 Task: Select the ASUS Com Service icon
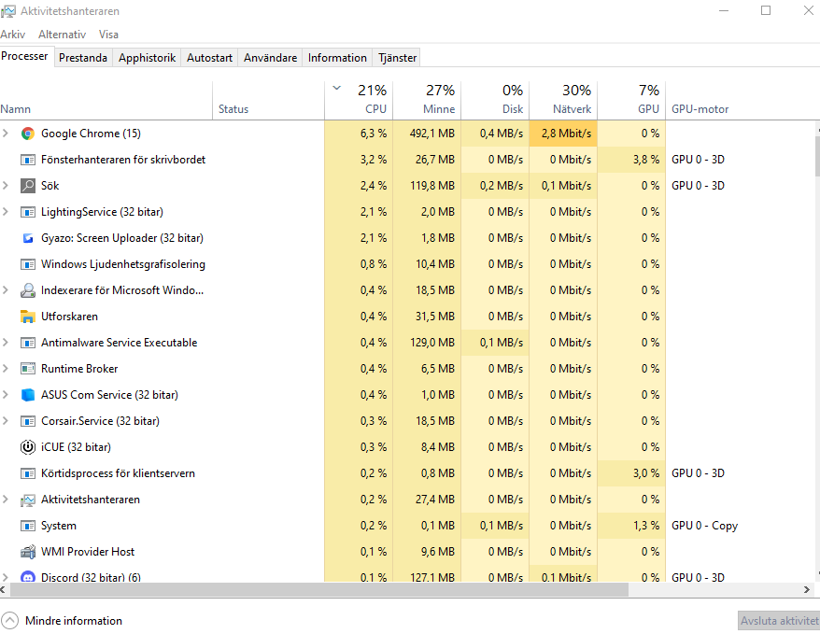click(27, 395)
